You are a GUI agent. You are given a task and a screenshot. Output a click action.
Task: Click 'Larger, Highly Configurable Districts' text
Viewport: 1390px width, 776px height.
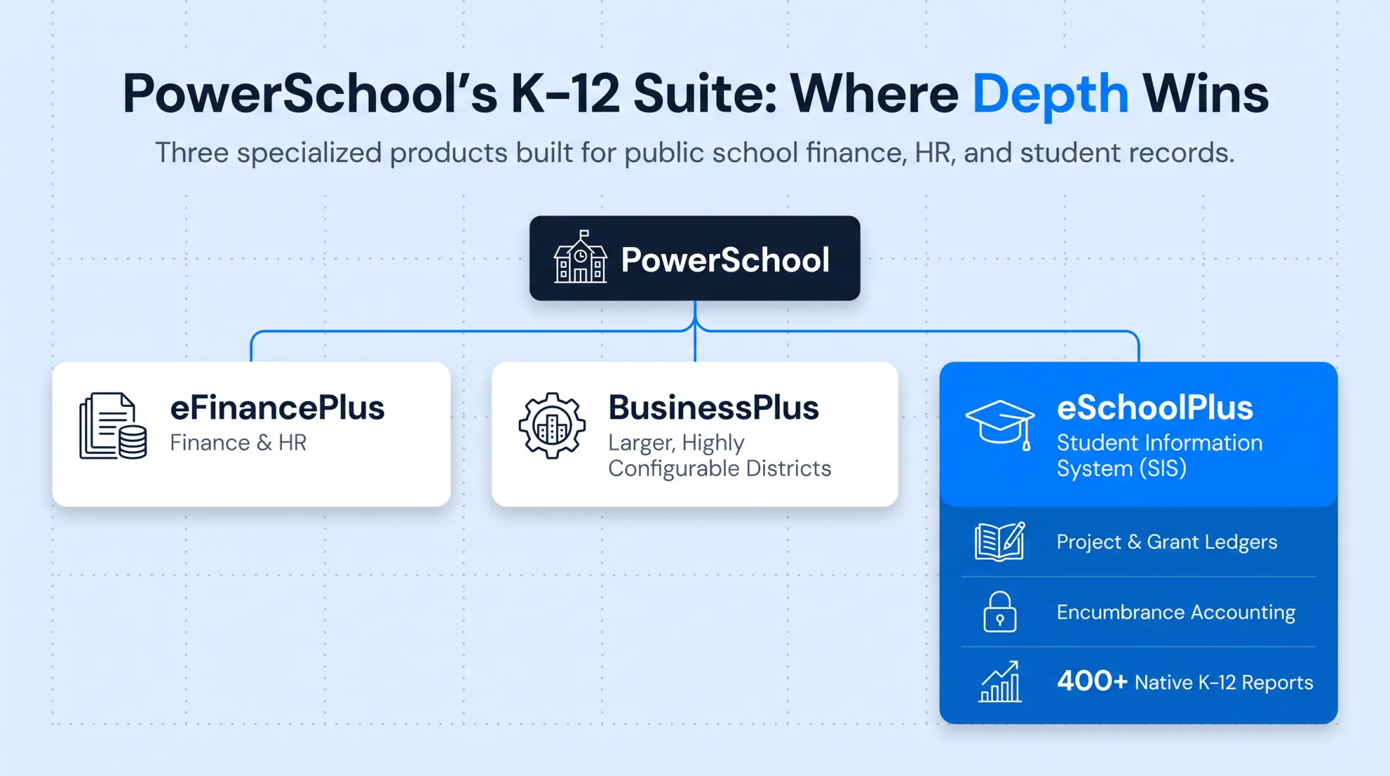tap(719, 456)
